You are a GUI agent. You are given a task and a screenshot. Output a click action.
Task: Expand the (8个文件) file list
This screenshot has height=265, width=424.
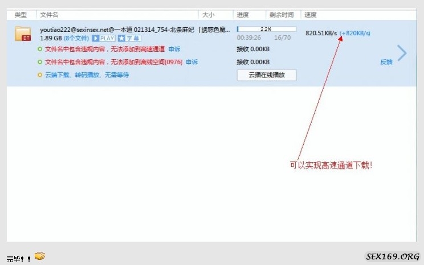click(x=76, y=38)
